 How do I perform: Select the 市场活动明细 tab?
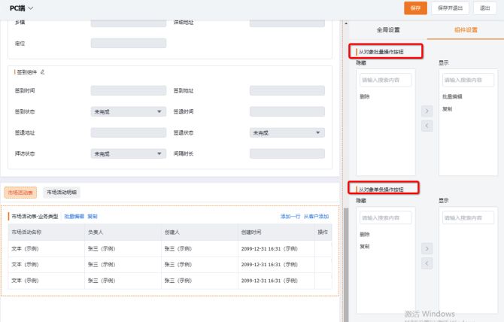click(61, 193)
